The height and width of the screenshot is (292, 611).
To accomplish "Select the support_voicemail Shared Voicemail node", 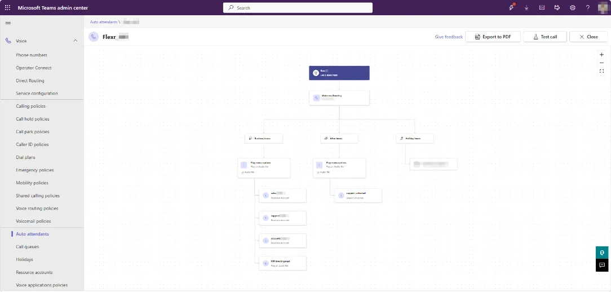I will click(358, 195).
